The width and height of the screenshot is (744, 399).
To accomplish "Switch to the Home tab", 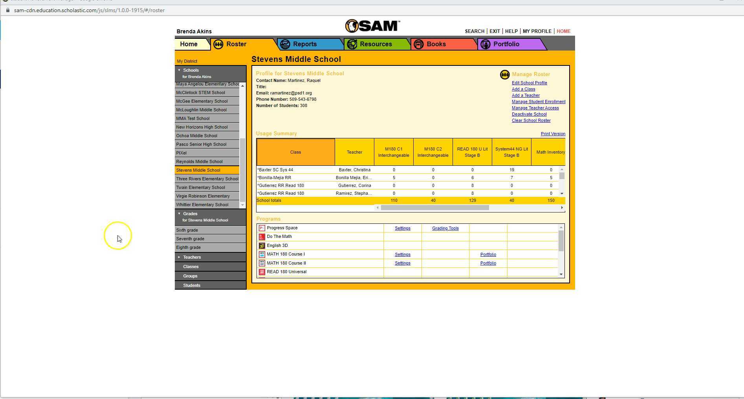I will point(189,44).
